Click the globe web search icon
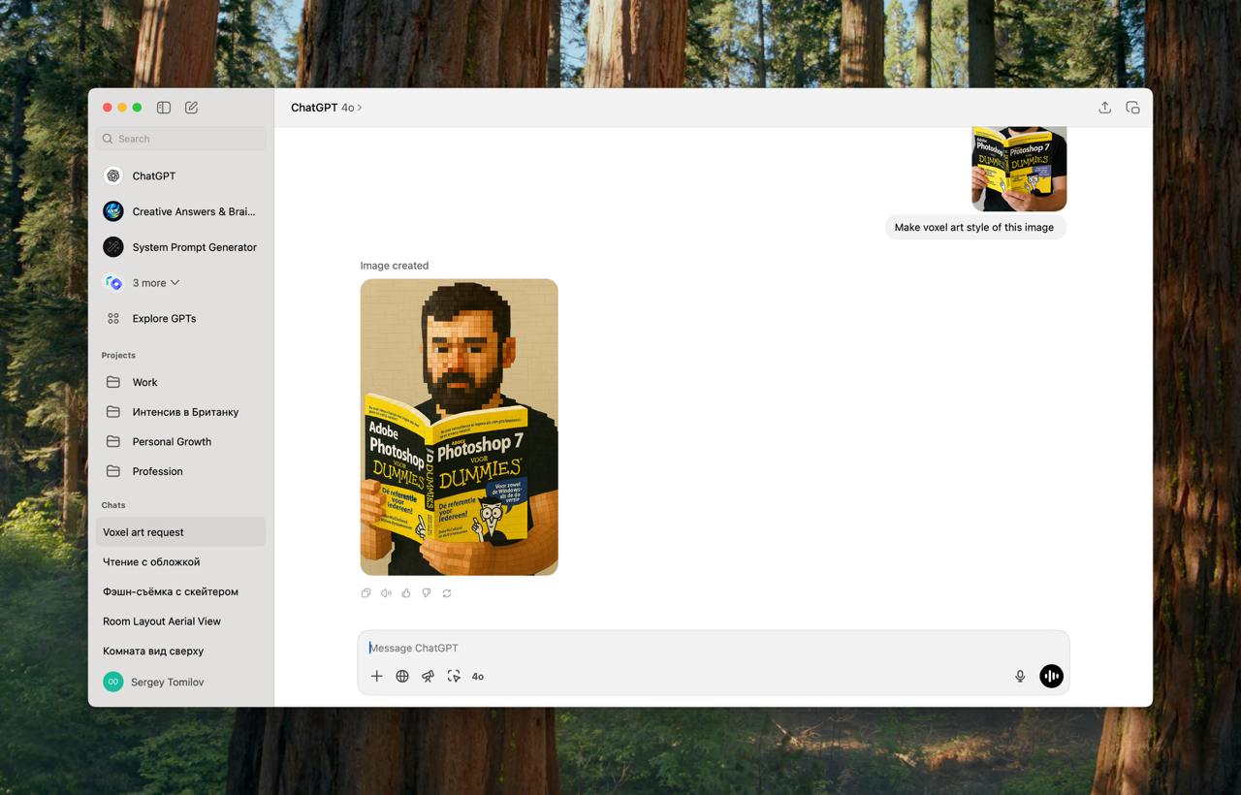The height and width of the screenshot is (795, 1241). click(402, 677)
